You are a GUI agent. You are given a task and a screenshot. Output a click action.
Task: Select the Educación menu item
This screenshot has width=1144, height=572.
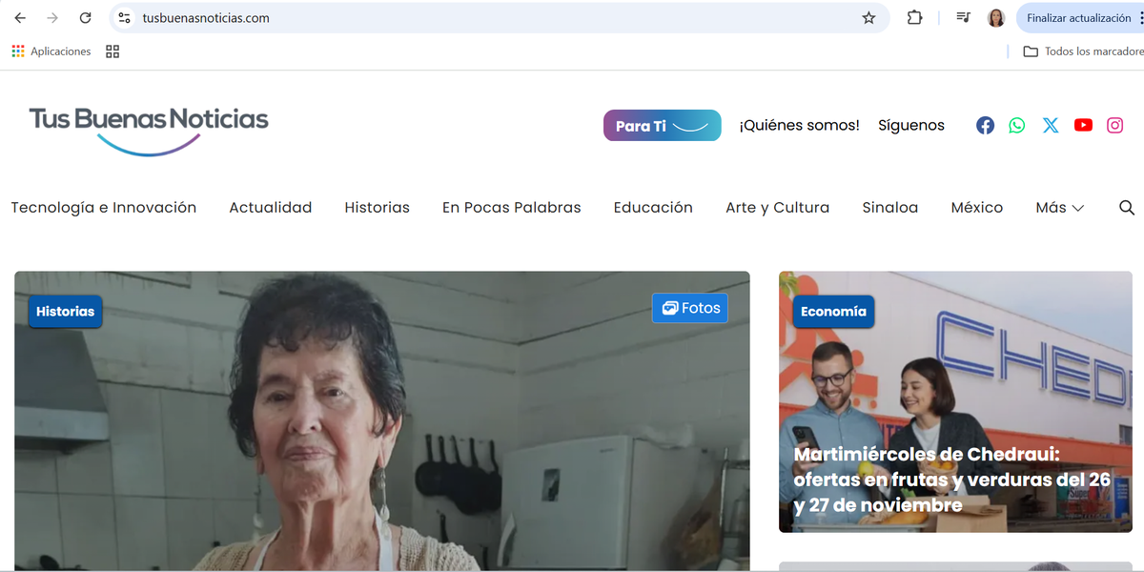[x=653, y=208]
